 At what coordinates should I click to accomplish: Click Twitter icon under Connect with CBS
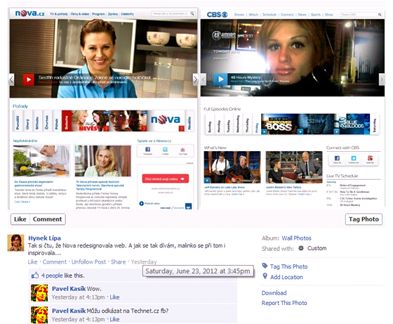pos(354,158)
